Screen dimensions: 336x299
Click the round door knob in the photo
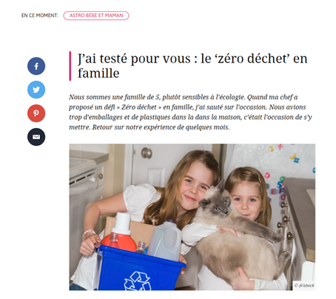pyautogui.click(x=147, y=153)
